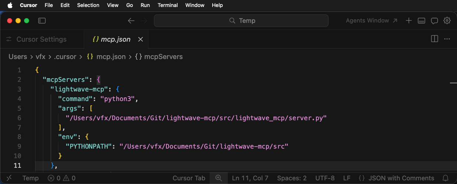Open the Run menu

point(145,5)
